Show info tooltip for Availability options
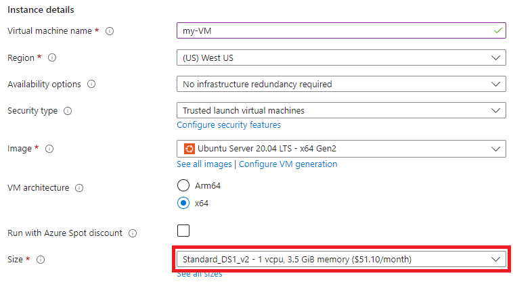 pyautogui.click(x=91, y=85)
